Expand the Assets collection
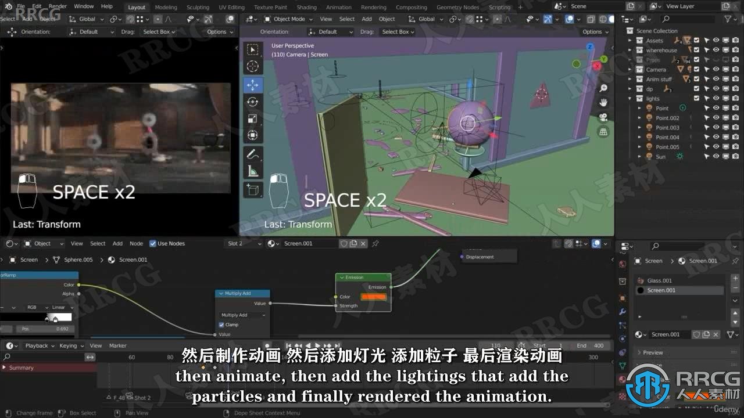 point(629,40)
